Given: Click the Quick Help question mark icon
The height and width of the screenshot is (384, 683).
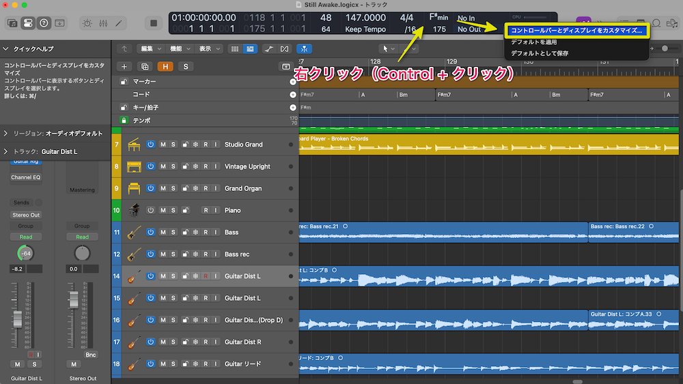Looking at the screenshot, I should point(44,23).
